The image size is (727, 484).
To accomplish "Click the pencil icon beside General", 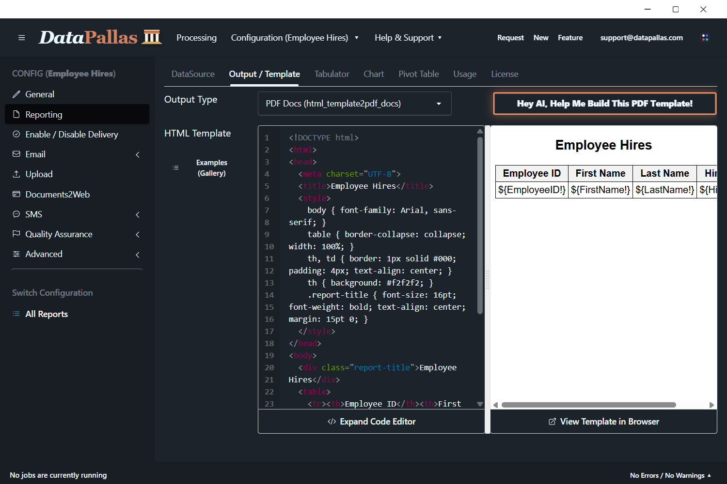I will pos(16,94).
